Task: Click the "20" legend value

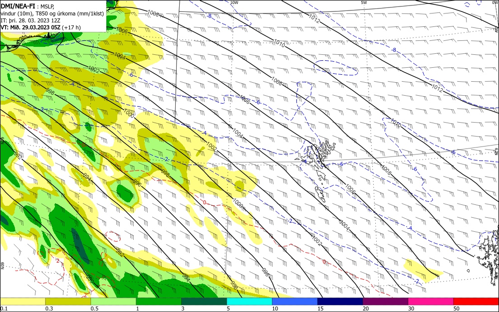Action: pyautogui.click(x=366, y=309)
